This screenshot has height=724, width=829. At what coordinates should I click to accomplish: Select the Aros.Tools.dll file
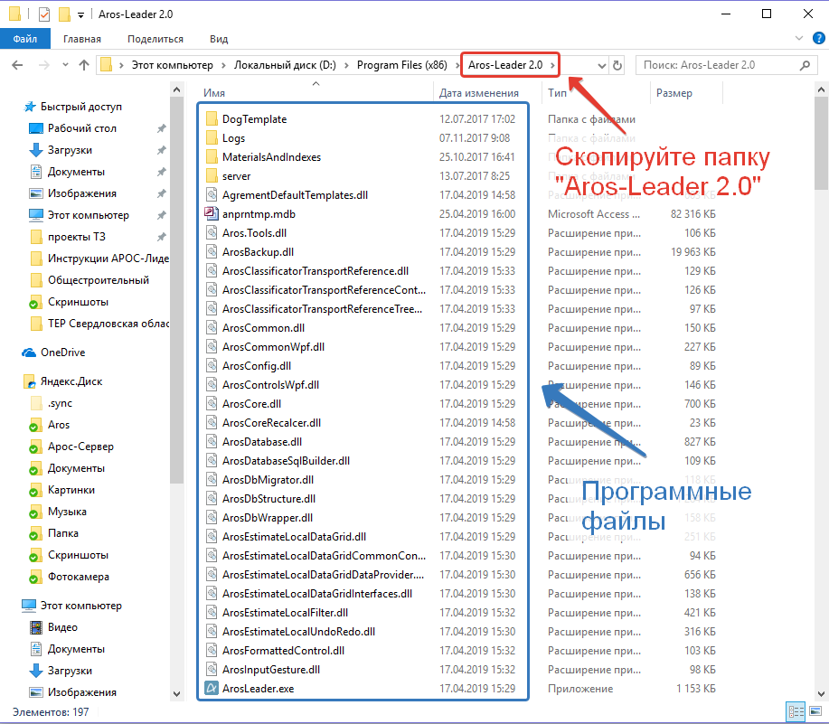coord(254,233)
